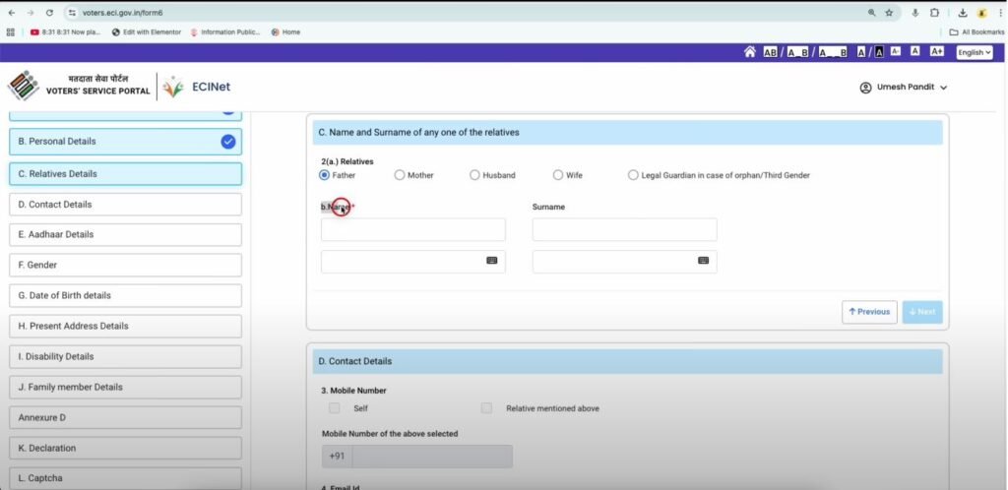Viewport: 1008px width, 490px height.
Task: Check the Self mobile number checkbox
Action: pyautogui.click(x=335, y=408)
